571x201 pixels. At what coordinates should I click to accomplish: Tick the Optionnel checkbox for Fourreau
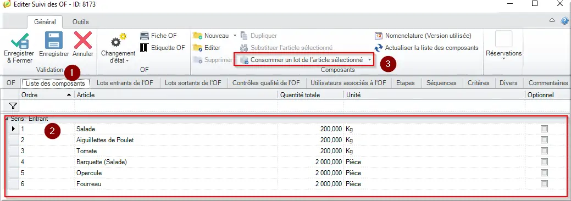click(545, 184)
